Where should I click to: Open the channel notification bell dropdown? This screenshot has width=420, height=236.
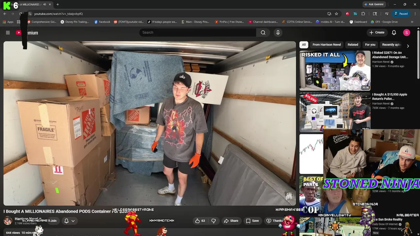(70, 221)
